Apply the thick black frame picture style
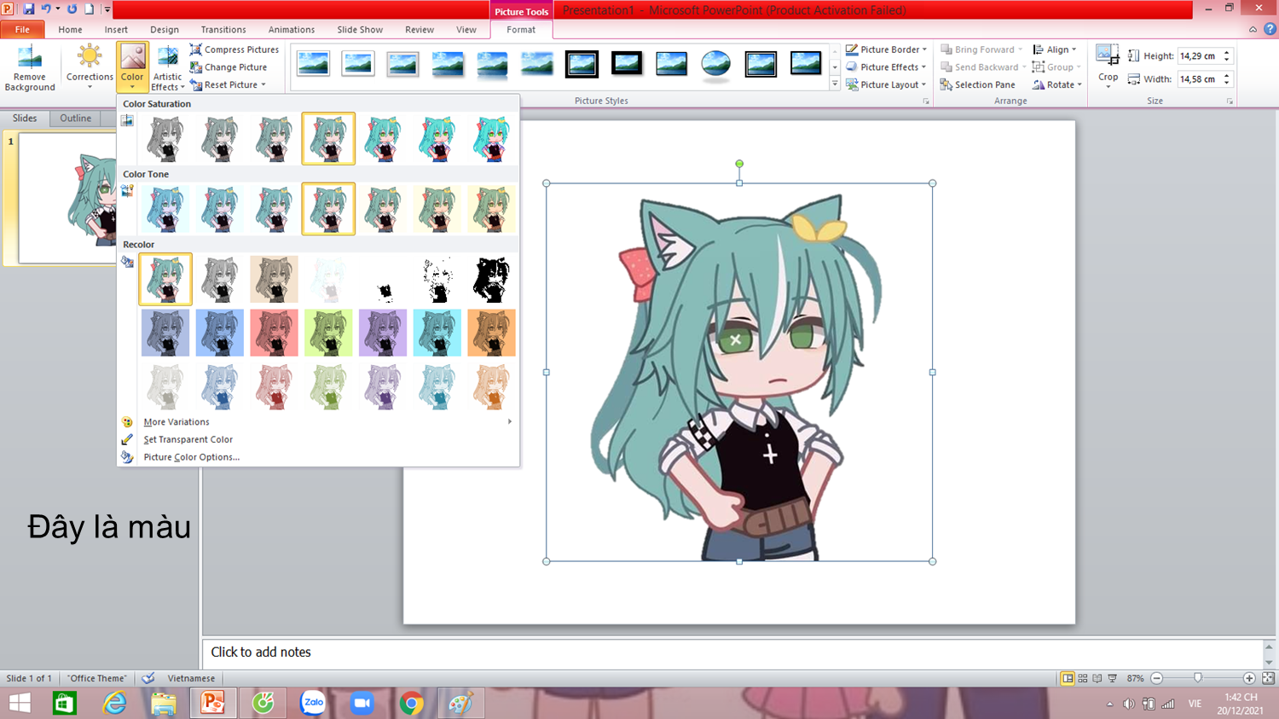 coord(626,64)
